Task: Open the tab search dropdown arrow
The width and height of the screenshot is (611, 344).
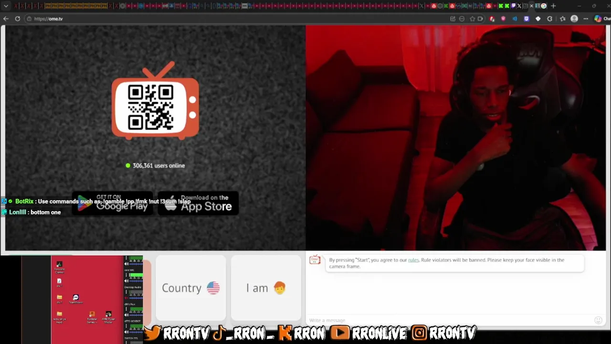Action: point(6,6)
